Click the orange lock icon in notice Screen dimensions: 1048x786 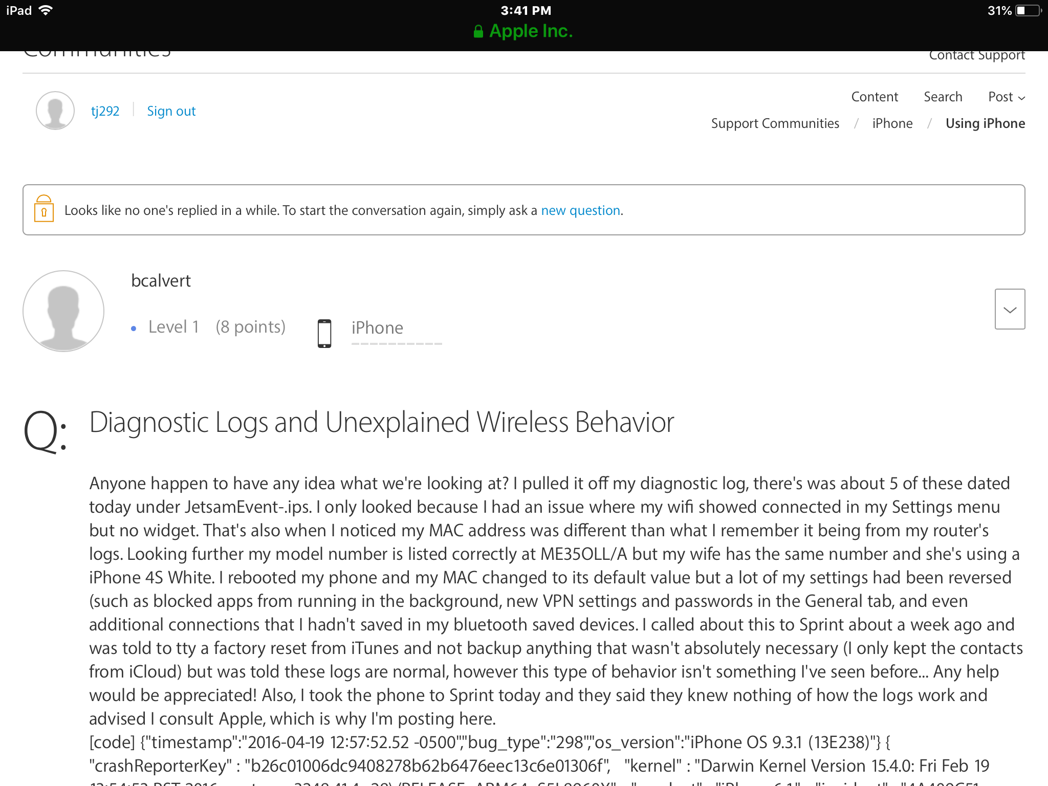44,208
